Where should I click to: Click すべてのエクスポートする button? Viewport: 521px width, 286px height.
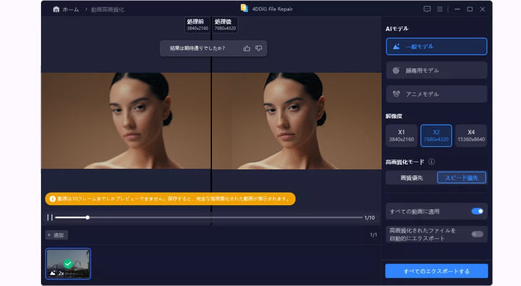point(436,271)
